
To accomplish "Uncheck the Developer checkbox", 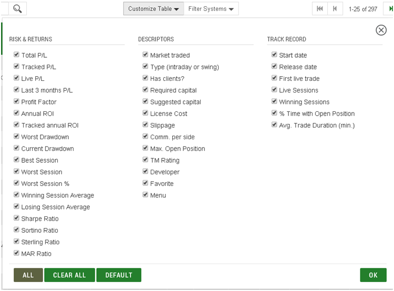I will pyautogui.click(x=145, y=171).
